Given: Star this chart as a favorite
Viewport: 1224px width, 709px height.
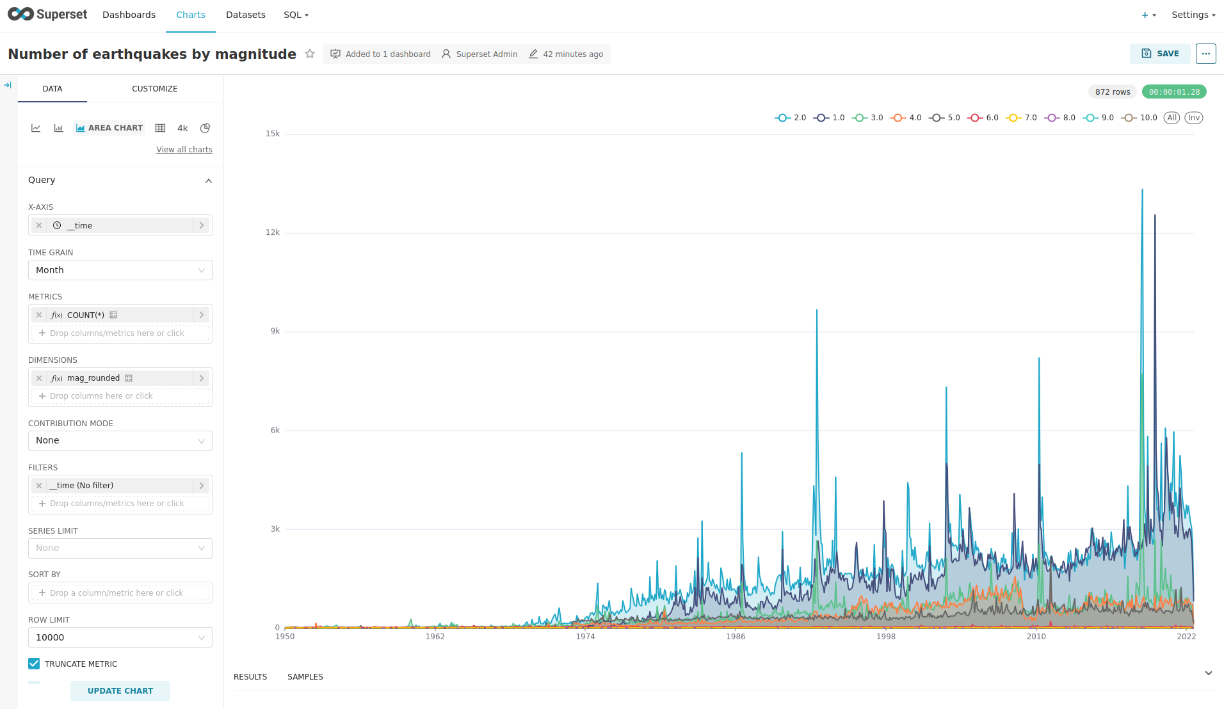Looking at the screenshot, I should (310, 54).
